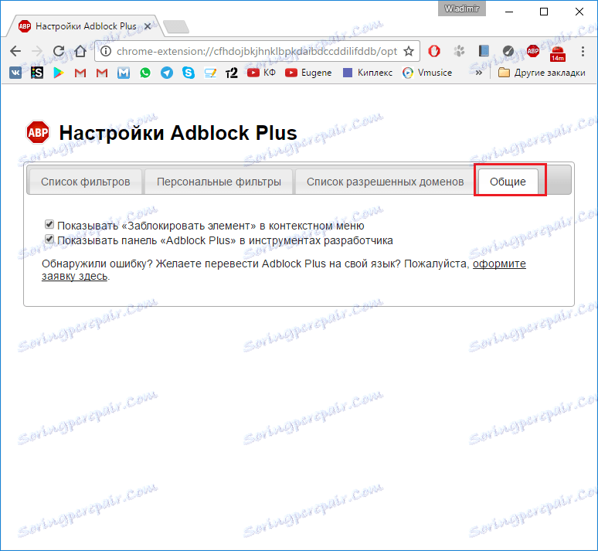This screenshot has height=551, width=598.
Task: View site information icon in address bar
Action: 106,51
